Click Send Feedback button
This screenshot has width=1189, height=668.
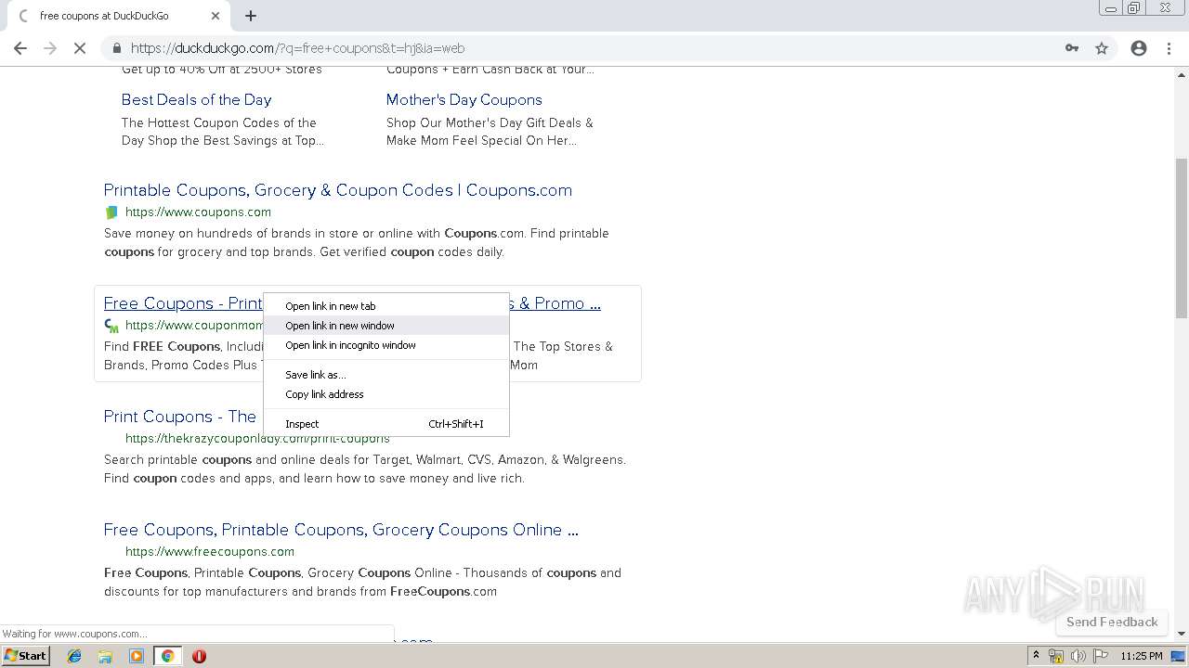1112,622
